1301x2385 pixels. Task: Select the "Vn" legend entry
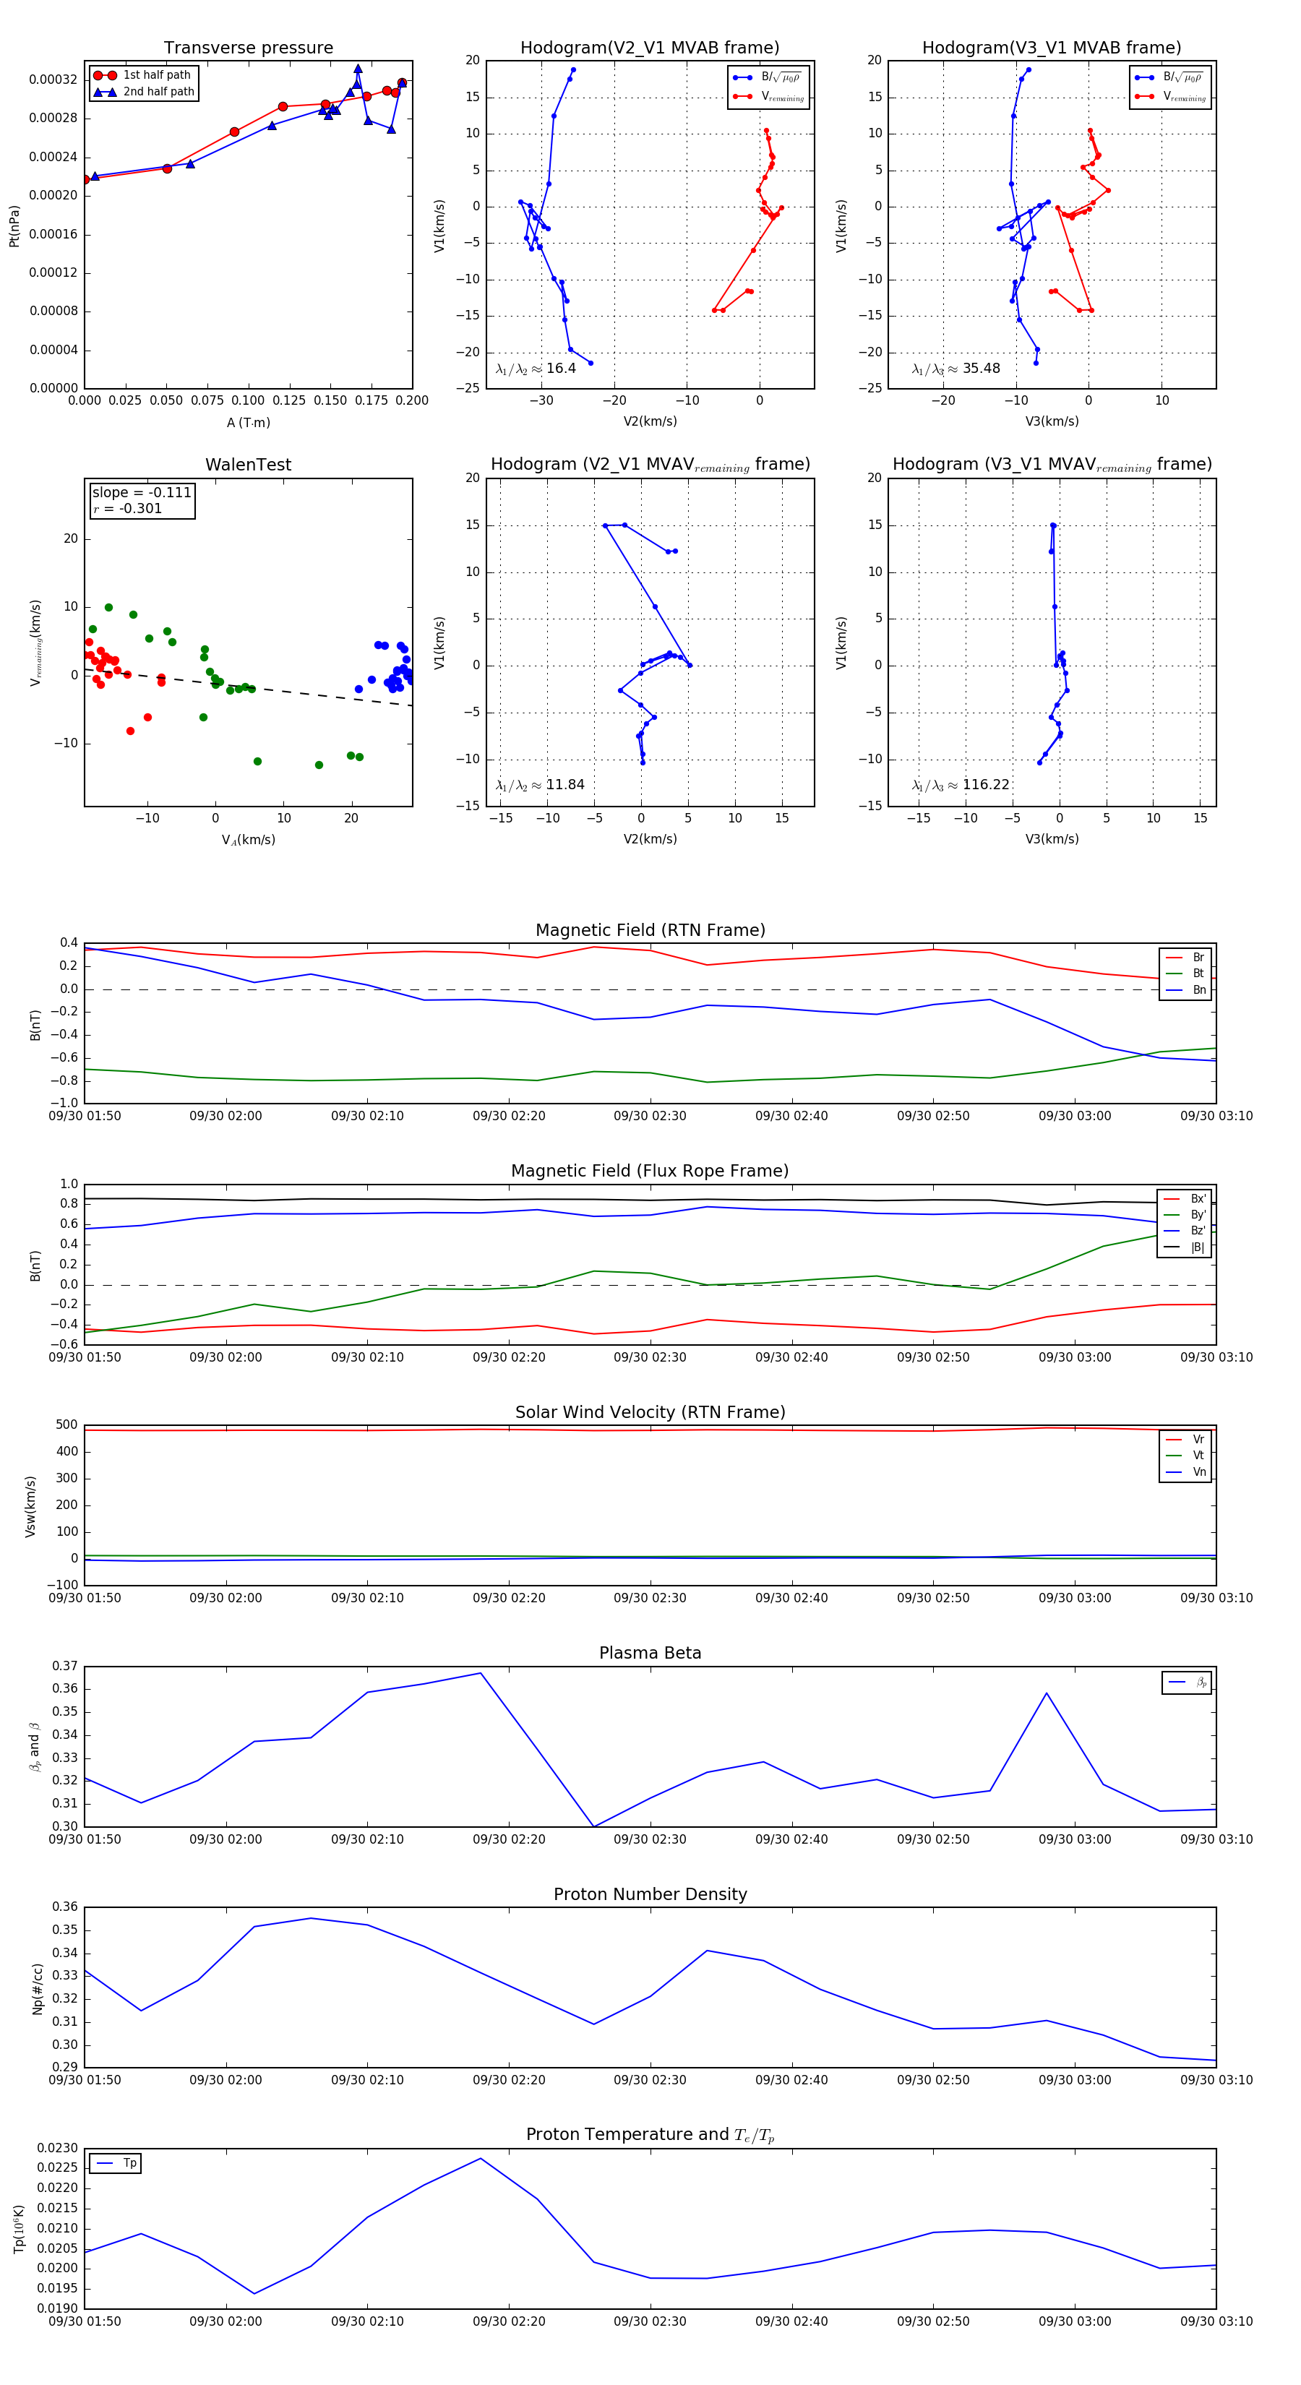pos(1185,1472)
